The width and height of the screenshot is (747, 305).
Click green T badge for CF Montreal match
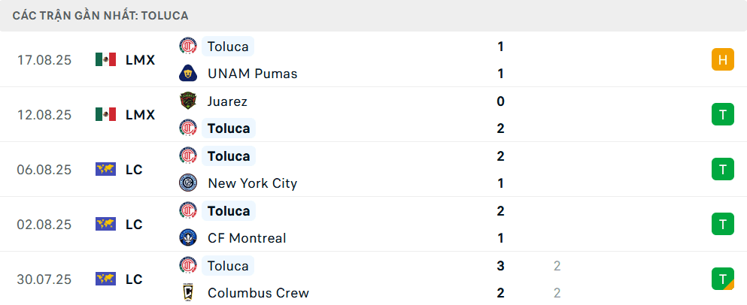click(x=722, y=224)
